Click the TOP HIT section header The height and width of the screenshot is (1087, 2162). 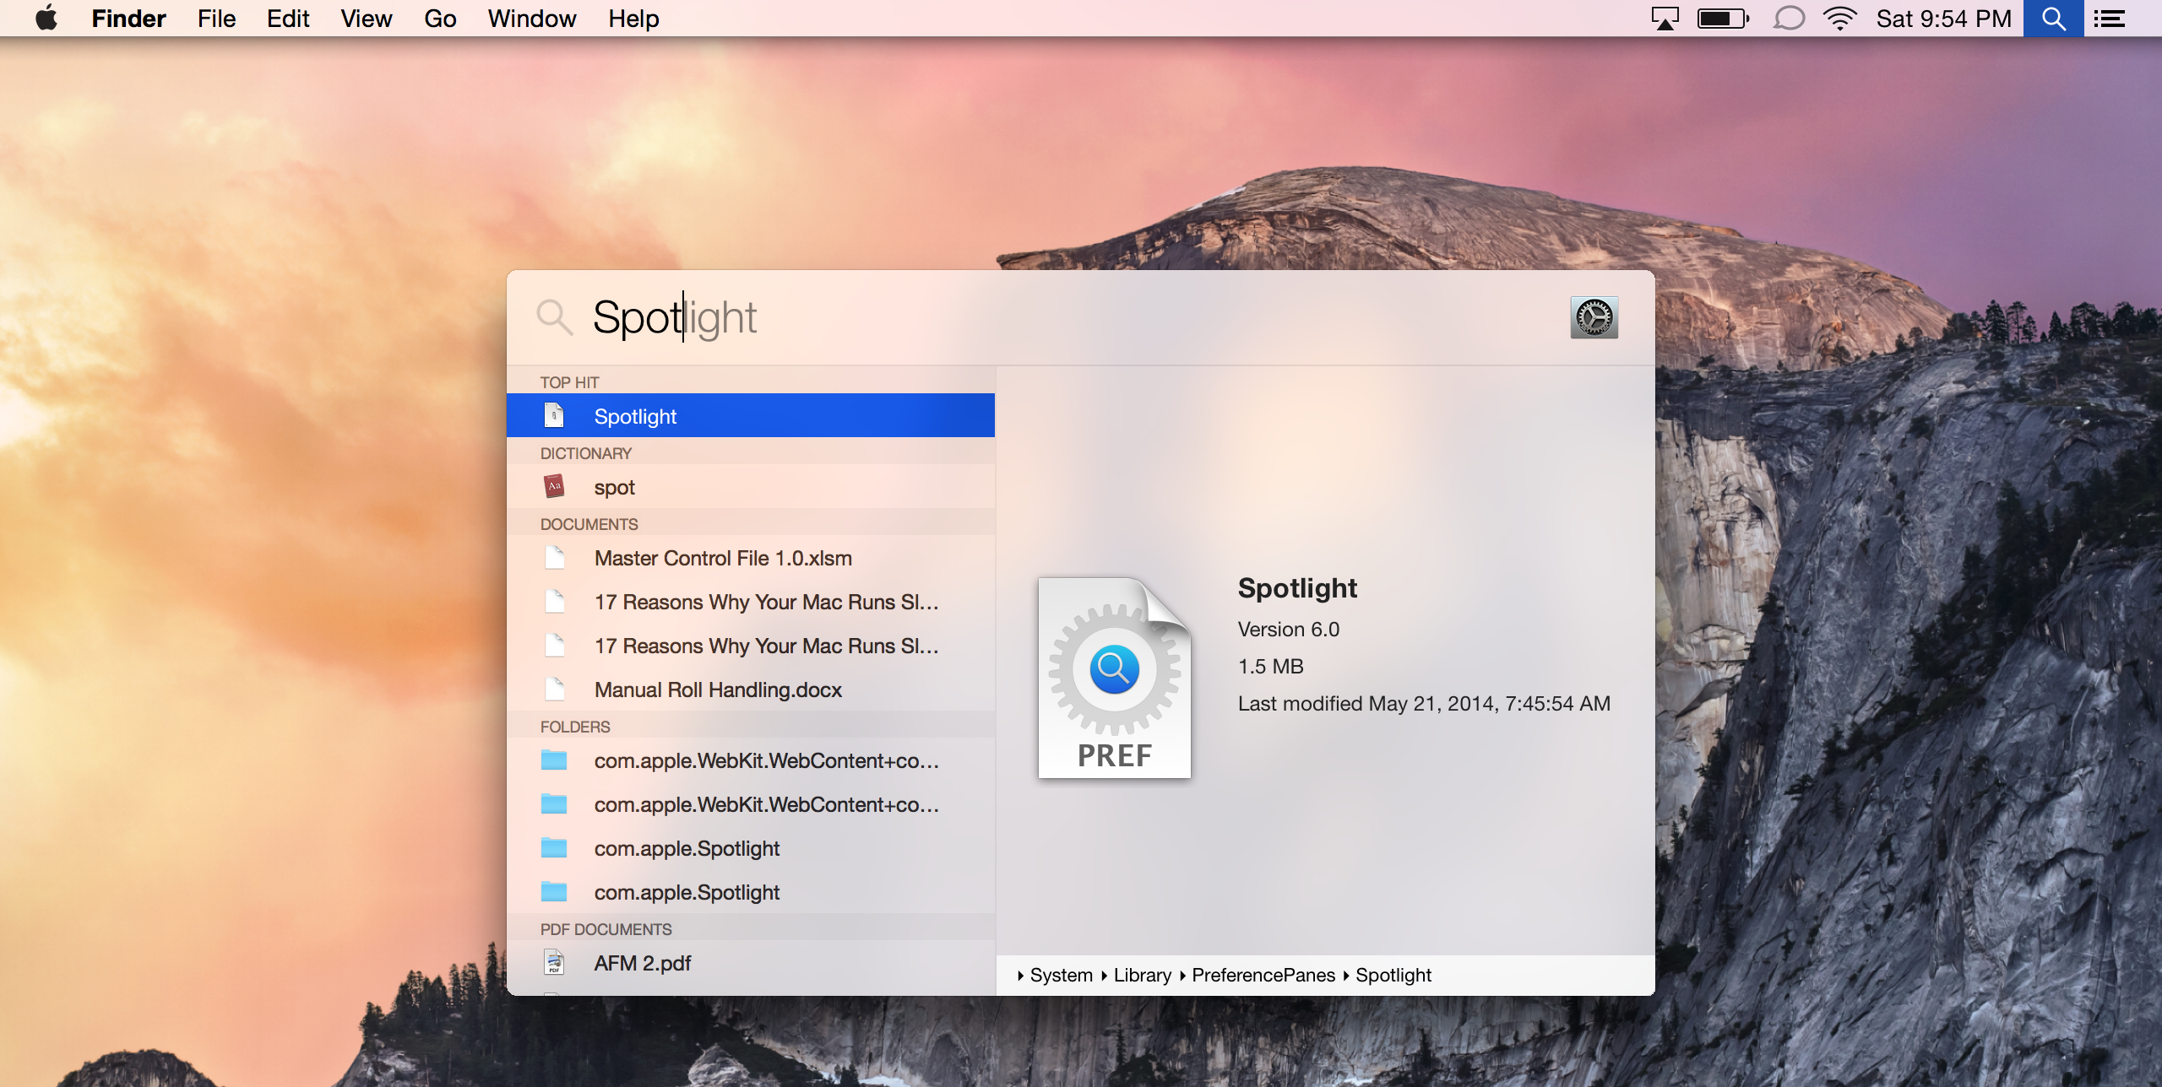569,381
